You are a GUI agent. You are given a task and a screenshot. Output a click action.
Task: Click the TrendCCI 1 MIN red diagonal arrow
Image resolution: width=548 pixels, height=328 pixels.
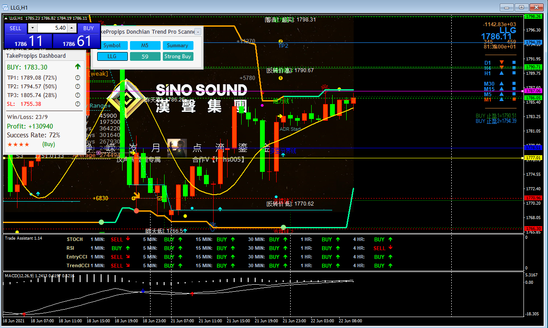127,265
